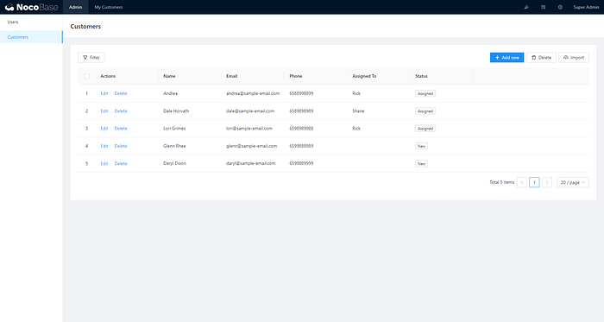Click the Assigned To column header

click(x=364, y=76)
